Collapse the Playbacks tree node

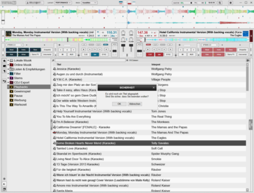click(x=8, y=87)
